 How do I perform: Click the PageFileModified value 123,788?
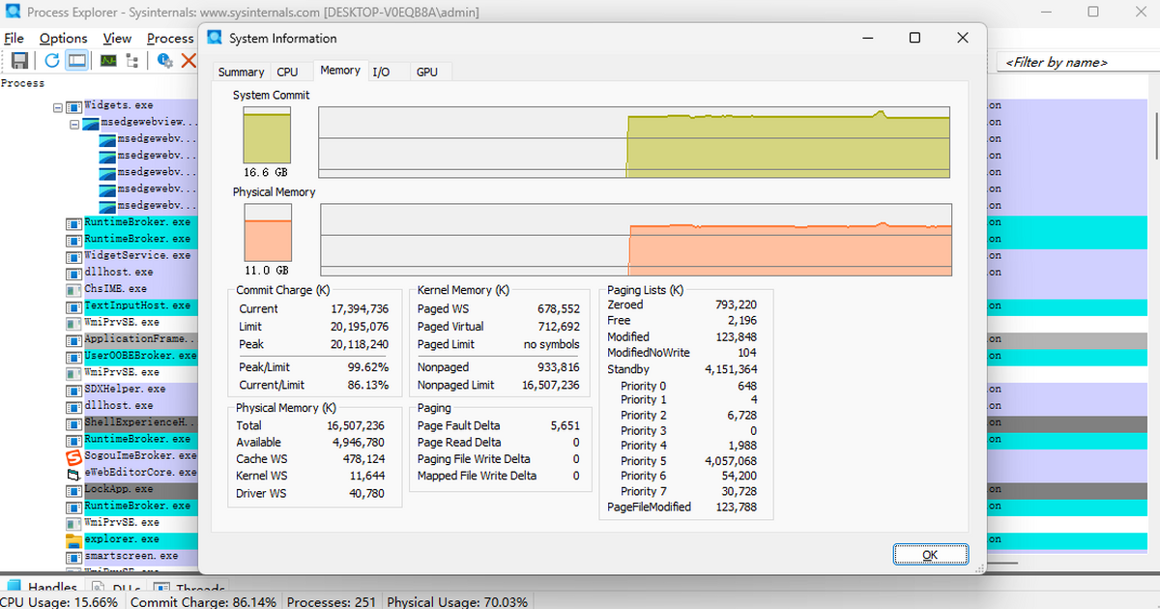coord(736,507)
